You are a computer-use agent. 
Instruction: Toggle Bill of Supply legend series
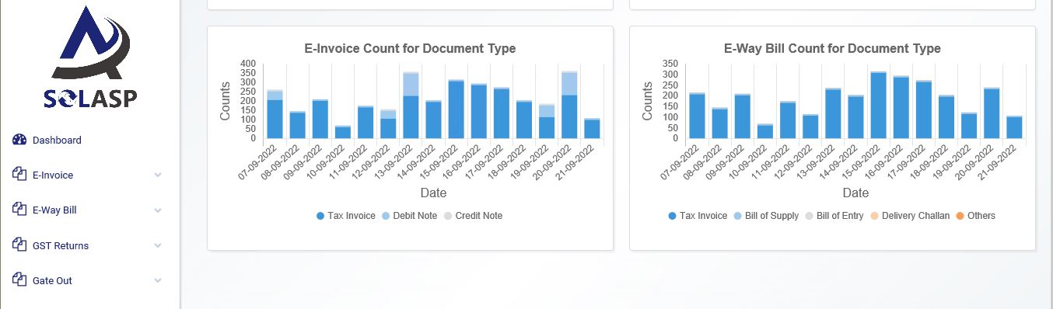coord(767,216)
